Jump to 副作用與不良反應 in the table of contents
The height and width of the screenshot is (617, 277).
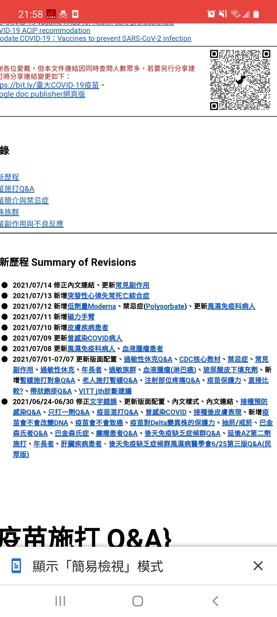[32, 224]
